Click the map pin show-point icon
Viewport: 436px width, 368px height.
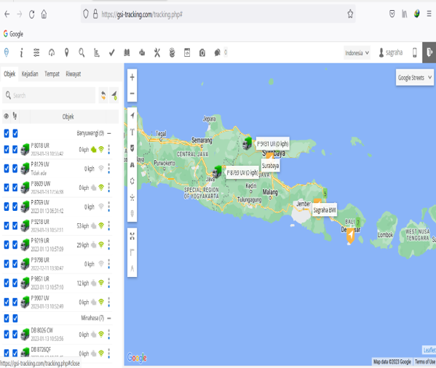point(66,52)
